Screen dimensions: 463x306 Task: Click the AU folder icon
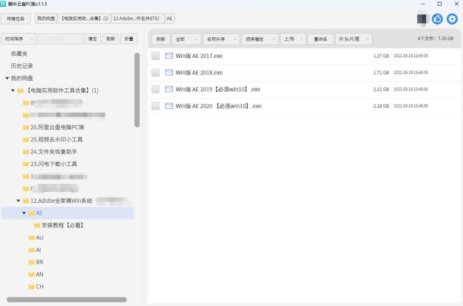pyautogui.click(x=32, y=237)
